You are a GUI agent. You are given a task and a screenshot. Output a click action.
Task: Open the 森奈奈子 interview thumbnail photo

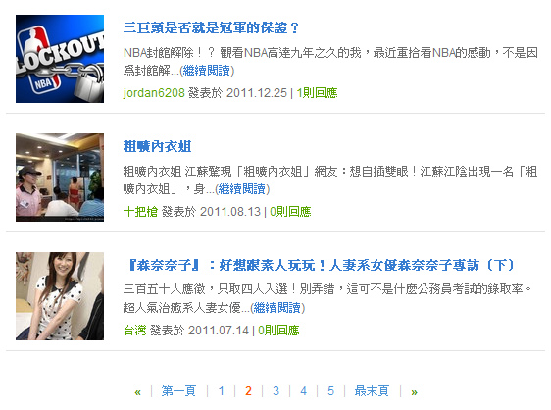pyautogui.click(x=60, y=296)
